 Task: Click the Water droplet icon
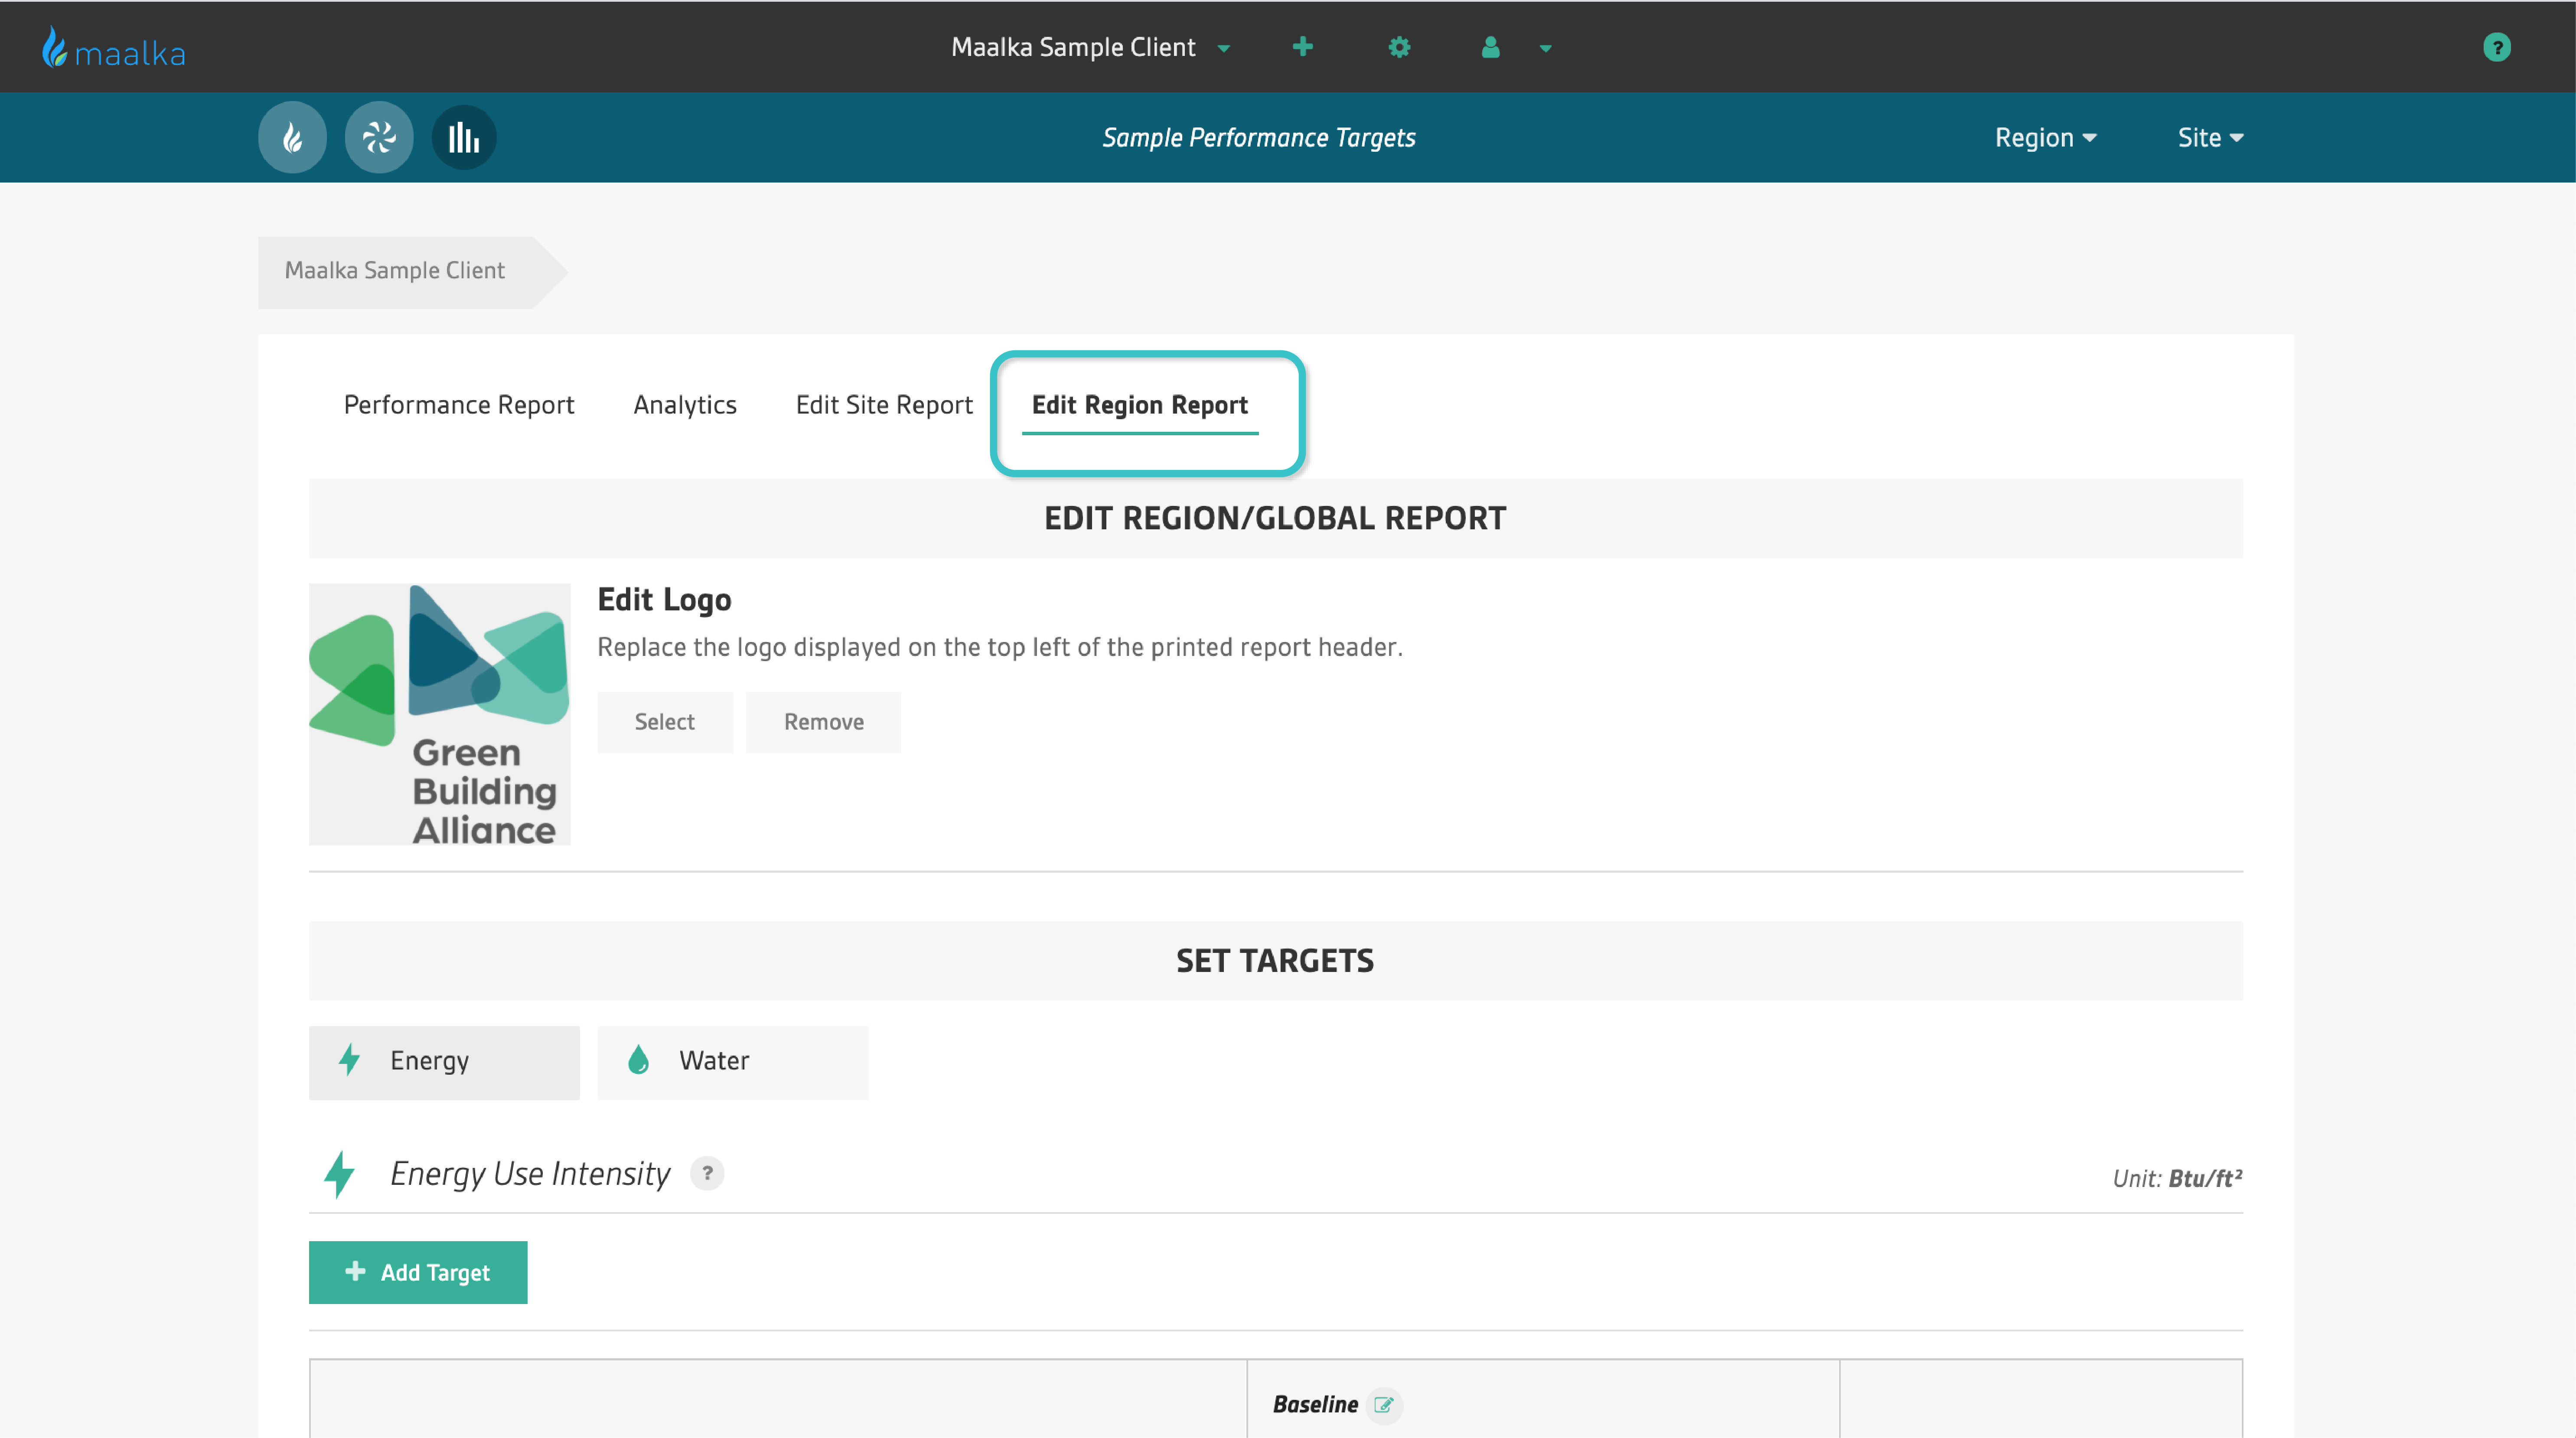point(638,1060)
